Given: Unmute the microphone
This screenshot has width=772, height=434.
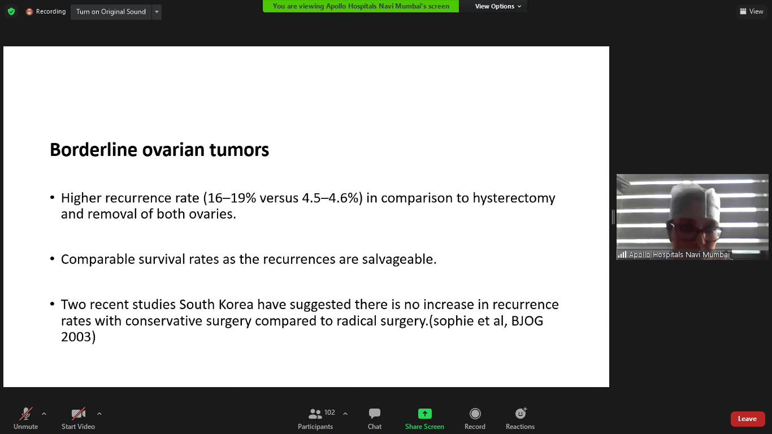Looking at the screenshot, I should (x=25, y=414).
